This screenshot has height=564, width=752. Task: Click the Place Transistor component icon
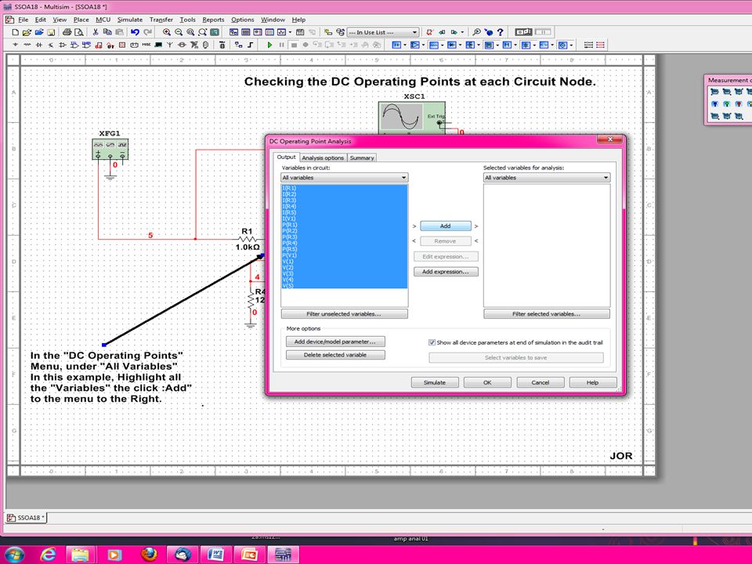pyautogui.click(x=50, y=45)
